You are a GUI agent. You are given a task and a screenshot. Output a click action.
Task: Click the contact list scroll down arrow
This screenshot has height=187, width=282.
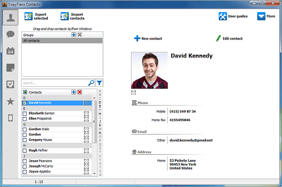click(94, 174)
